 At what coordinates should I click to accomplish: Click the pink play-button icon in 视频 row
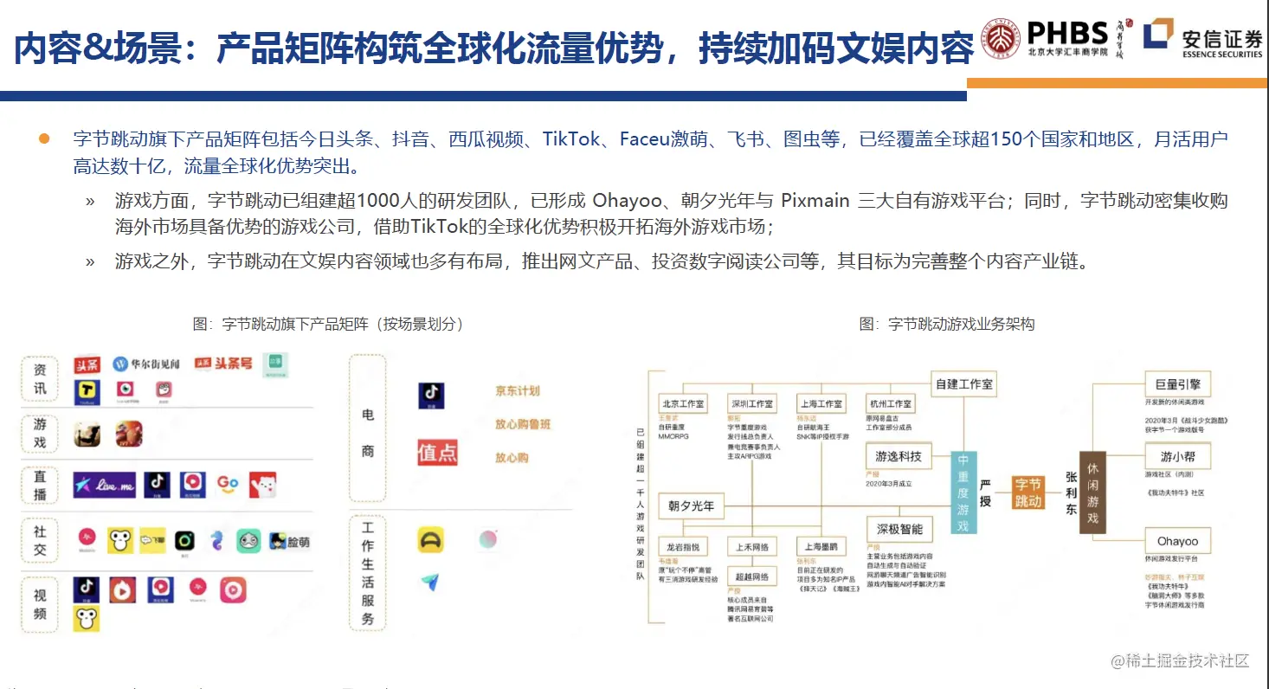(232, 590)
